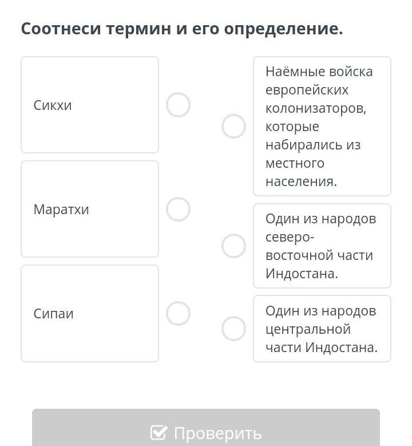Click the Сикхи term card

[x=90, y=105]
